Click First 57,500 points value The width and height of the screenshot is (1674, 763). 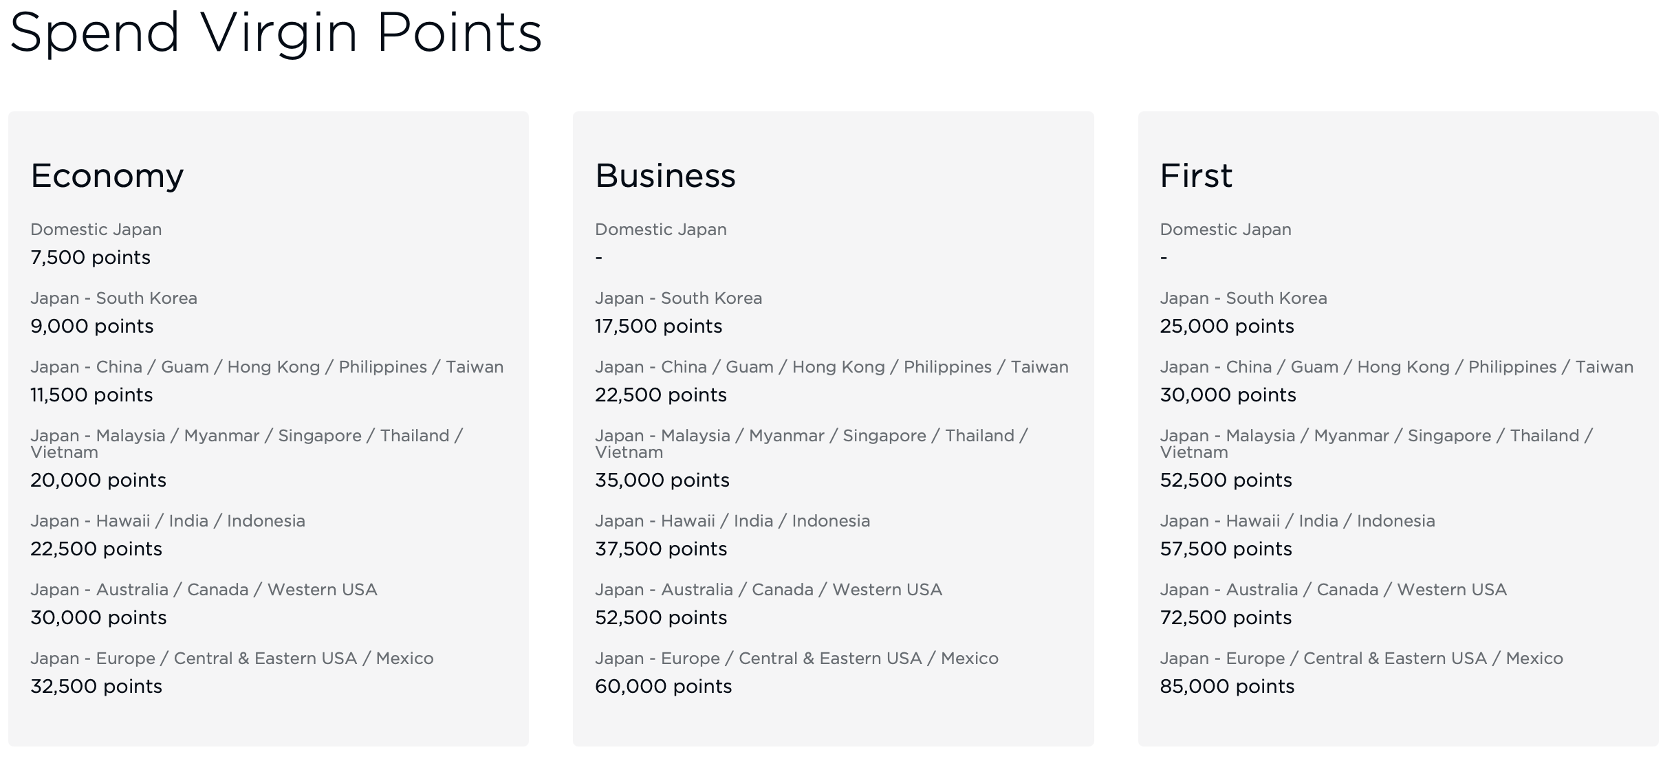pos(1226,549)
